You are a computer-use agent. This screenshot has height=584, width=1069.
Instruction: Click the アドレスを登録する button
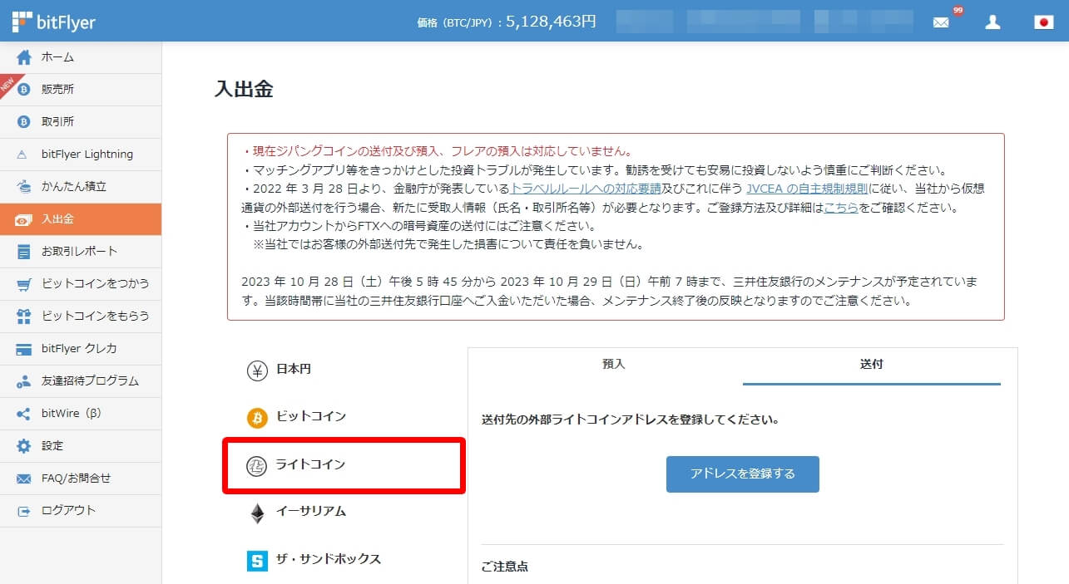[743, 474]
